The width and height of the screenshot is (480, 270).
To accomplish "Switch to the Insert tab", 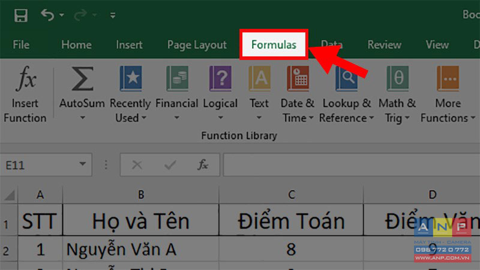I will tap(129, 44).
